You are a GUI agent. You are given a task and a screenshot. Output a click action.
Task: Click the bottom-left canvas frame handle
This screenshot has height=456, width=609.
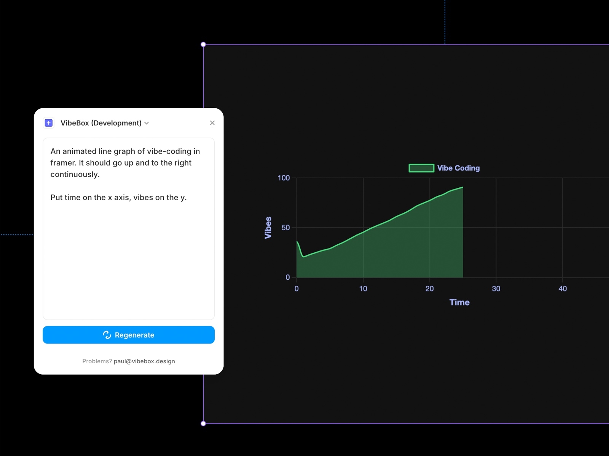(x=203, y=423)
